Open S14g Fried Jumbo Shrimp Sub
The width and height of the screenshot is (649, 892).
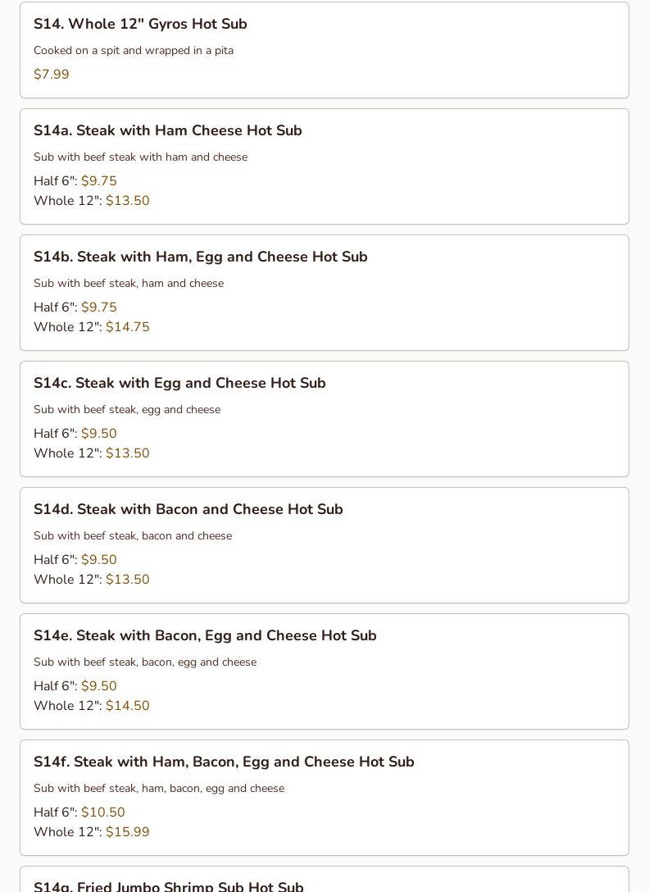coord(168,885)
